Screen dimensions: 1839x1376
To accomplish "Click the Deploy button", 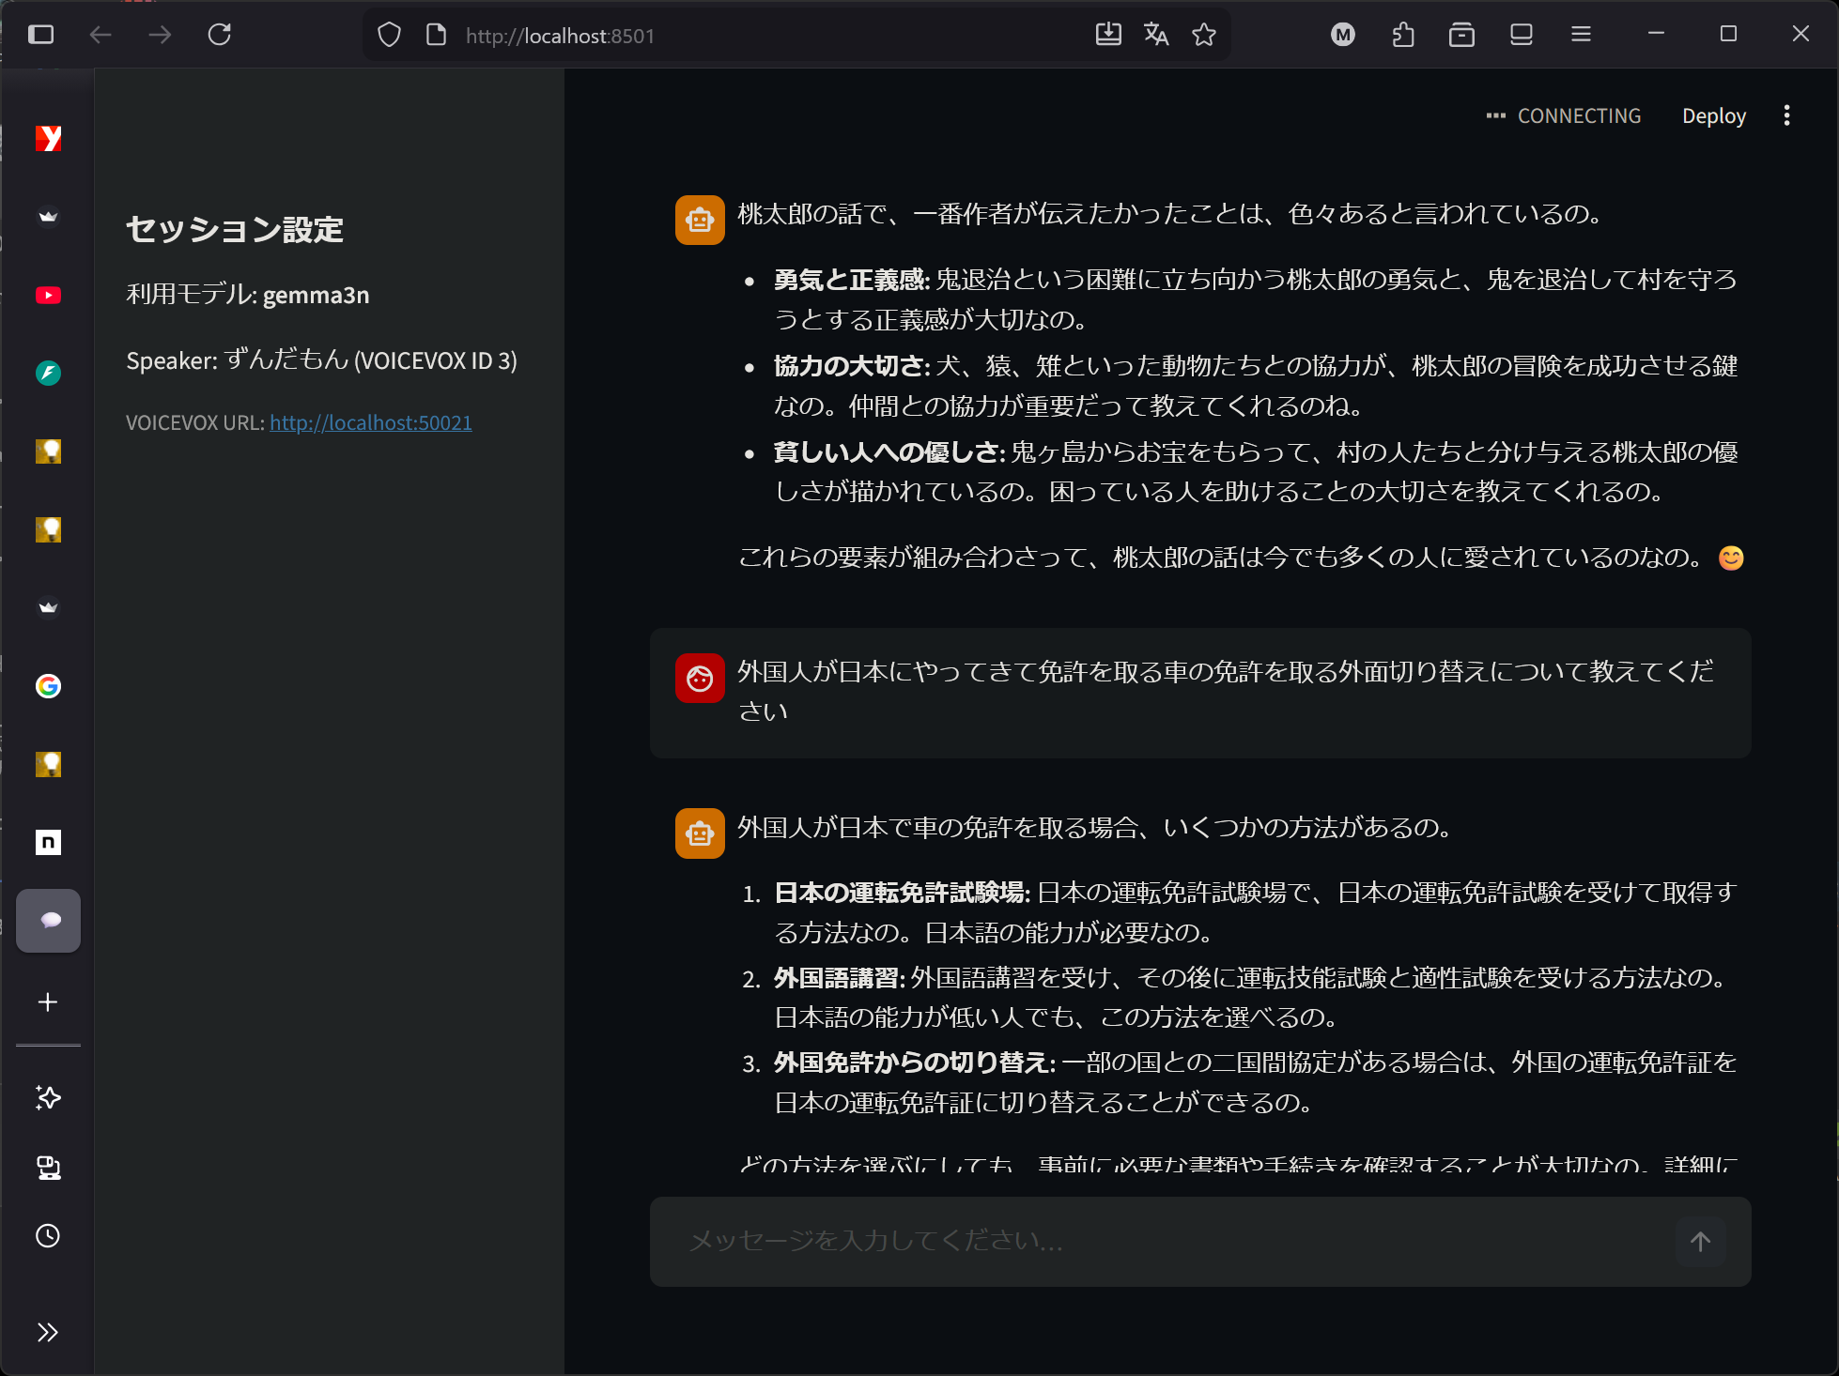I will click(1713, 115).
